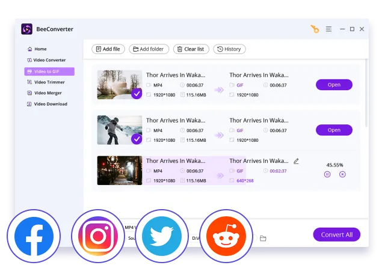This screenshot has width=385, height=280.
Task: Click the 00:02:37 output duration
Action: coord(278,171)
